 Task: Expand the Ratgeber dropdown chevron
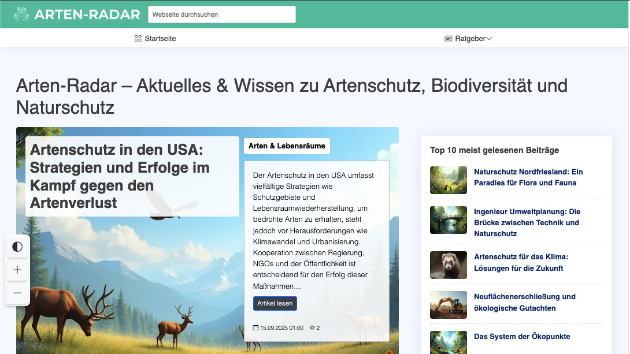point(489,39)
